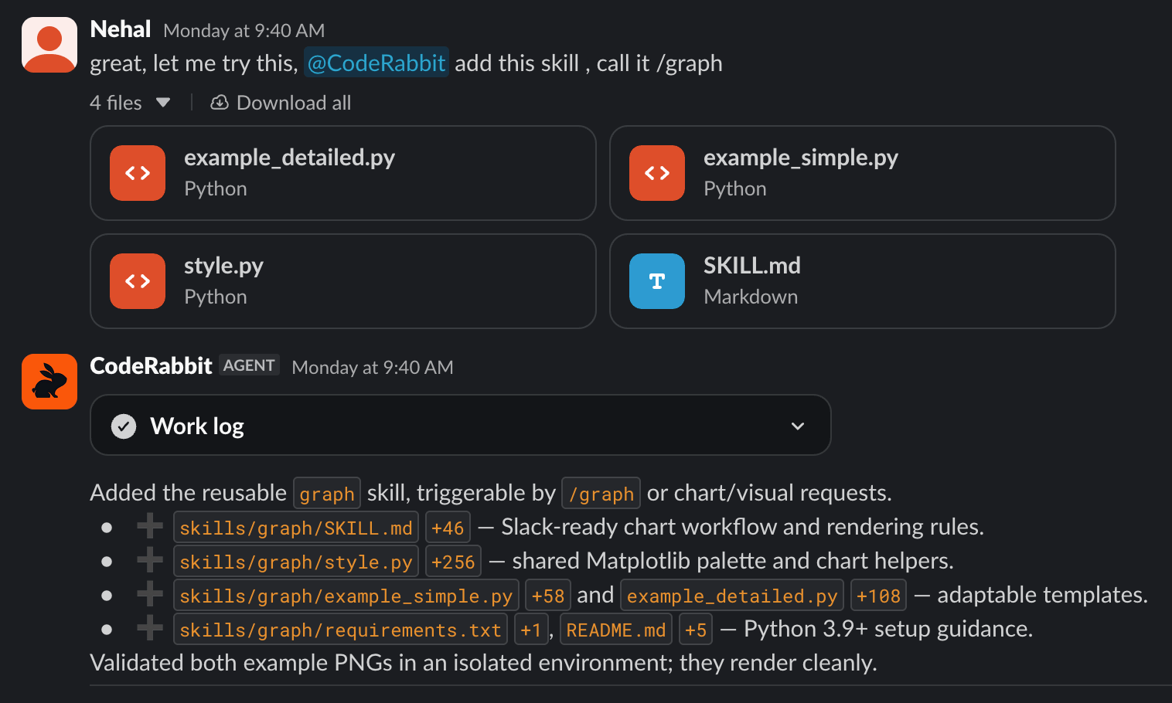The width and height of the screenshot is (1172, 703).
Task: Expand the Work log chevron
Action: (798, 426)
